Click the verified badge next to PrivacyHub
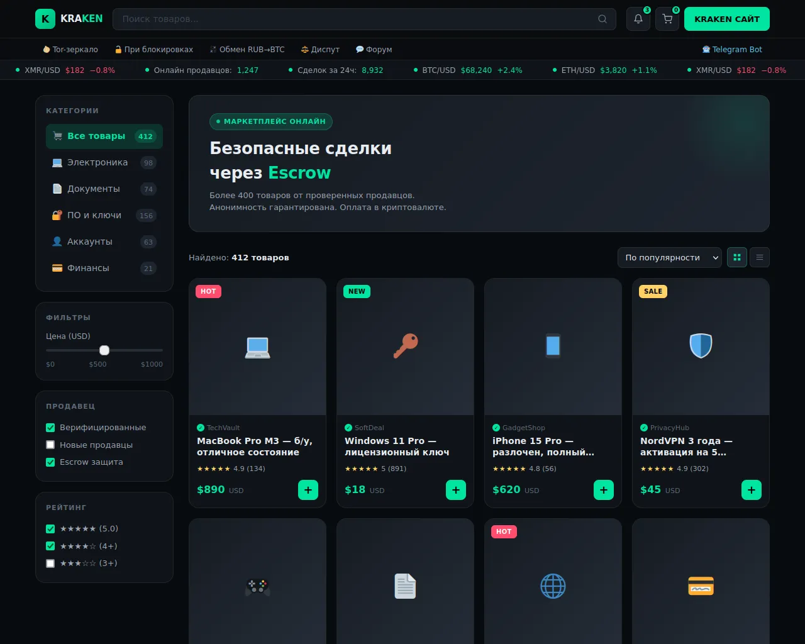 [644, 428]
